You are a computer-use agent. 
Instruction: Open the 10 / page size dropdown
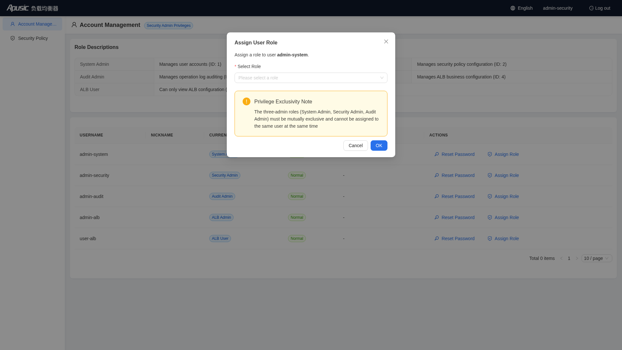pyautogui.click(x=597, y=258)
